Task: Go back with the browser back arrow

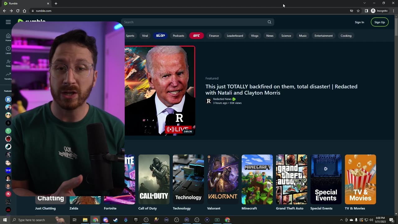Action: [4, 11]
